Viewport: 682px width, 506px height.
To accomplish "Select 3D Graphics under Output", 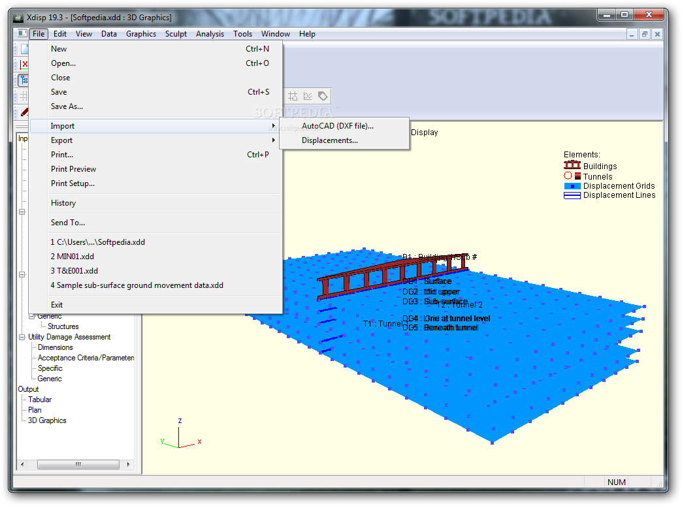I will point(47,420).
